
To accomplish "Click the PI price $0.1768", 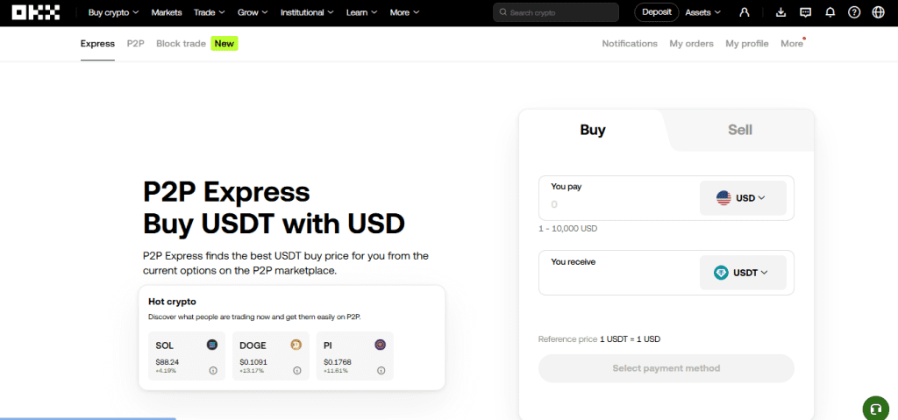I will point(338,362).
